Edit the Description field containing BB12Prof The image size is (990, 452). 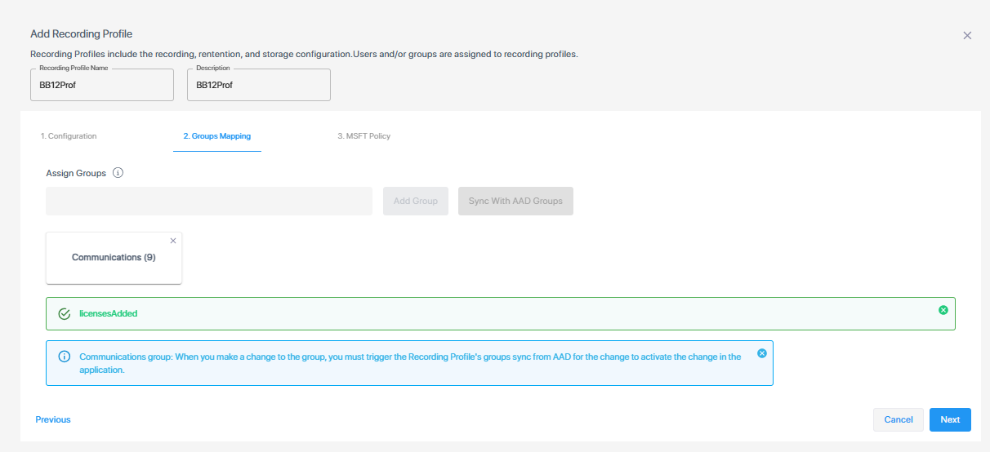(x=259, y=85)
